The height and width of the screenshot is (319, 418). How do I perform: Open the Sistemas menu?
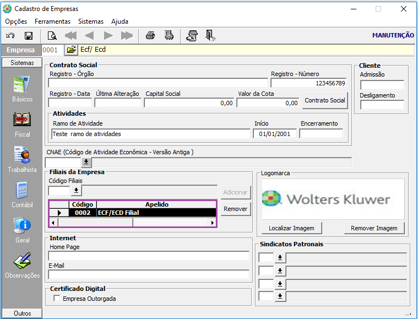coord(91,21)
